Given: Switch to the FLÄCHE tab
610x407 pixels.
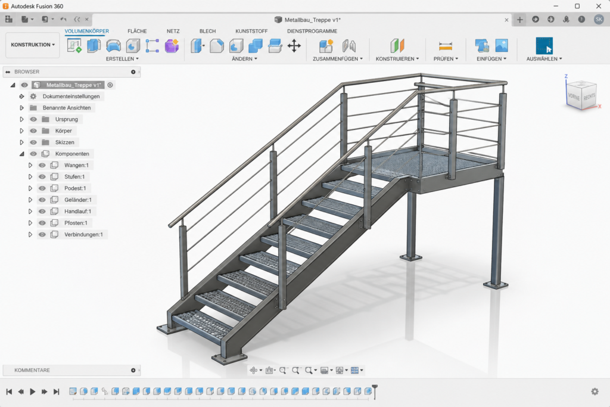Looking at the screenshot, I should click(x=138, y=31).
